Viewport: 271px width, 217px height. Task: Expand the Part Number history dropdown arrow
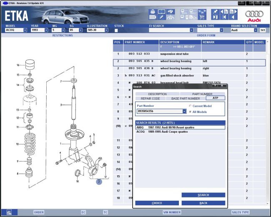click(x=184, y=111)
